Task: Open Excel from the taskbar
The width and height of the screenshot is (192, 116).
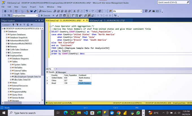Action: point(99,113)
